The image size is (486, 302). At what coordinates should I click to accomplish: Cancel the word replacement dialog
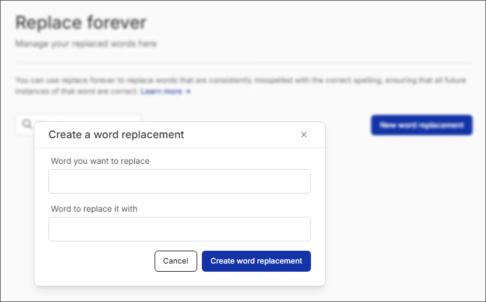[x=176, y=261]
